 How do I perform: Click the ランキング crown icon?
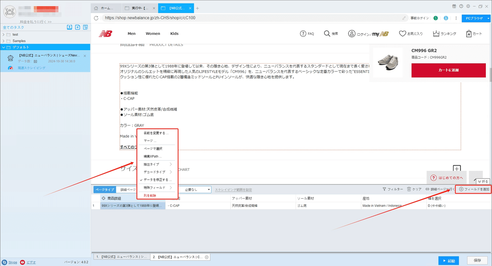[436, 34]
